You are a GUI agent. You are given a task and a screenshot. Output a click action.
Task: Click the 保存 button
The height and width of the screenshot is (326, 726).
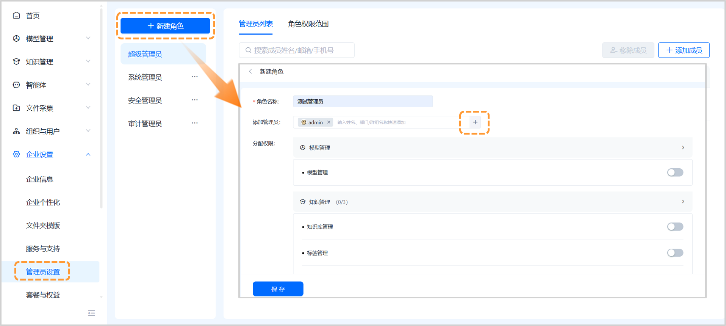click(x=278, y=289)
